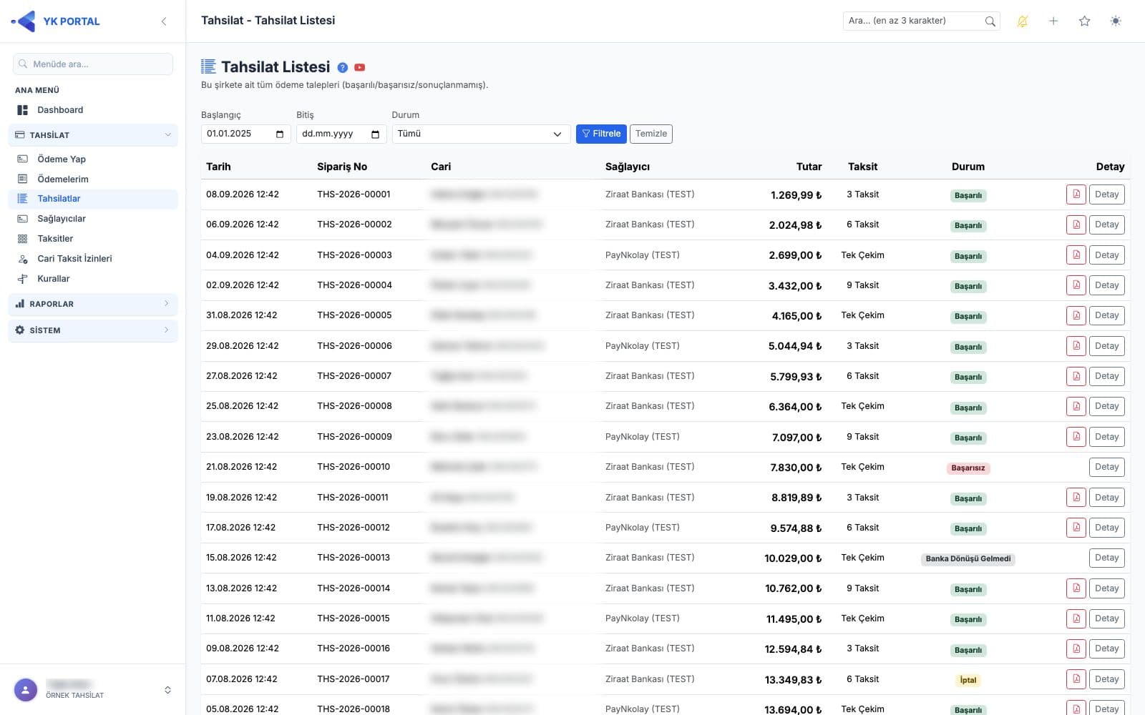Open PDF receipt for THS-2026-00017

1076,679
